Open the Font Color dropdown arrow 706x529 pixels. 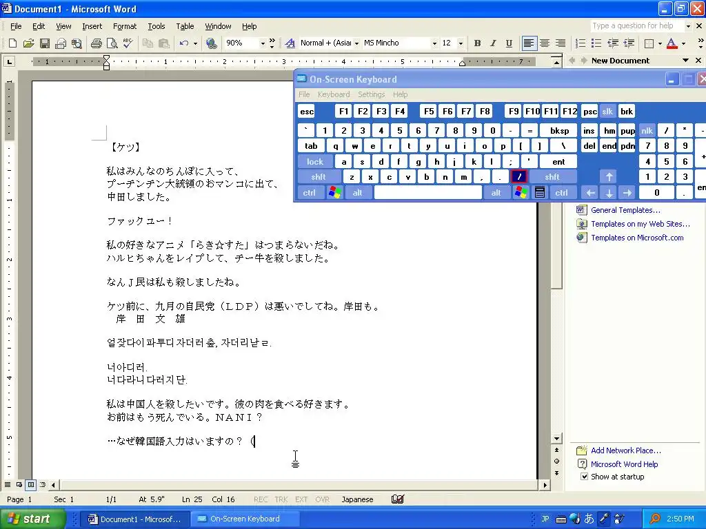click(683, 43)
